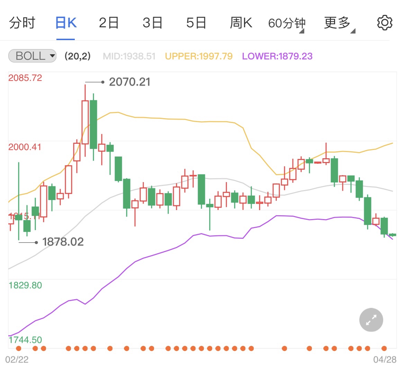The image size is (405, 368).
Task: Tap the fullscreen expand arrows button
Action: click(x=371, y=320)
